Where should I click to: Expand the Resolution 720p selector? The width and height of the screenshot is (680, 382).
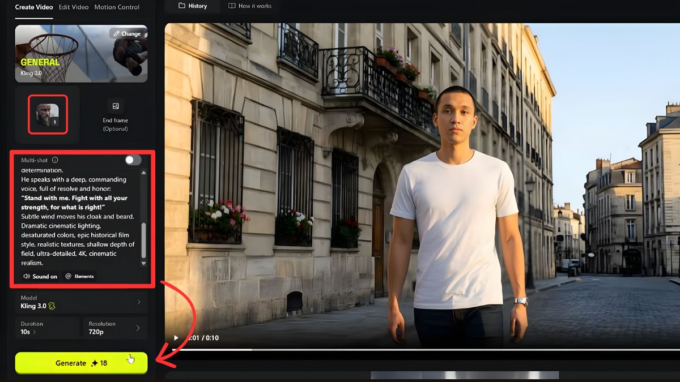tap(114, 328)
